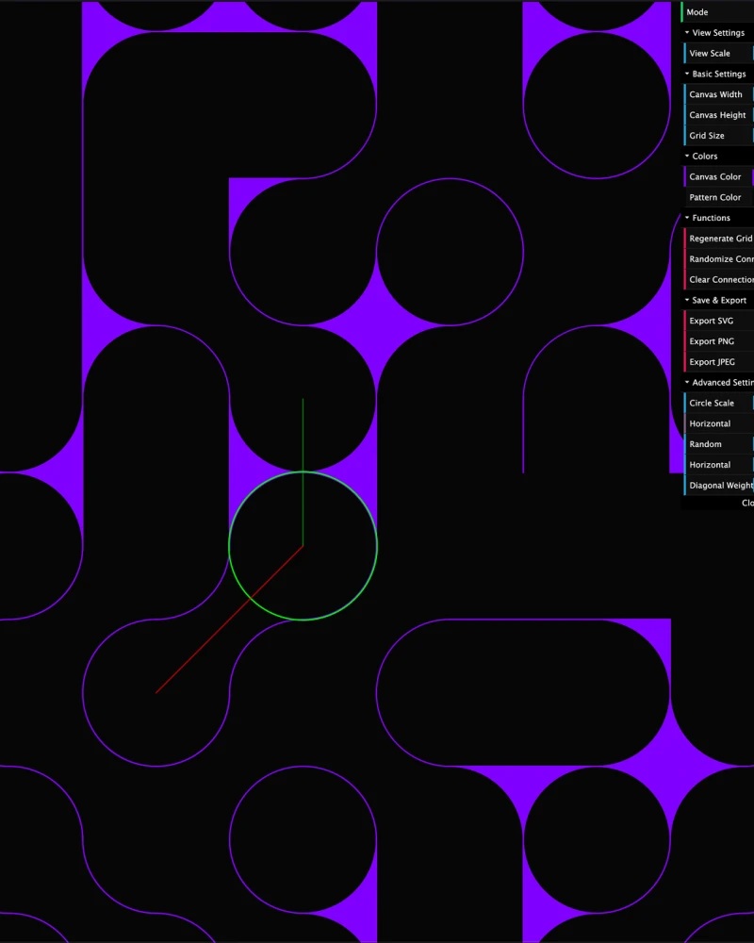Click the Regenerate Grid button
754x943 pixels.
pos(720,239)
